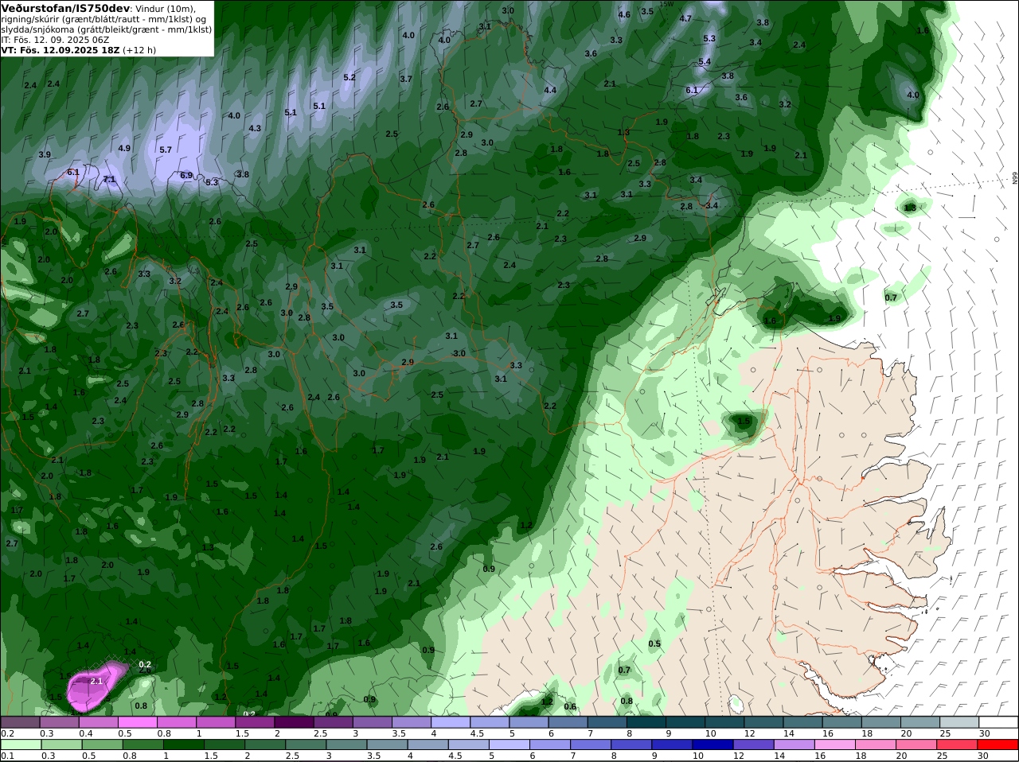Image resolution: width=1019 pixels, height=762 pixels.
Task: Select the darkest purple 2–2.5 snow legend swatch
Action: 293,722
